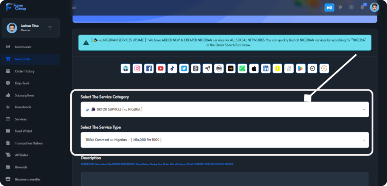387x186 pixels.
Task: Click the Description heading
Action: click(91, 158)
